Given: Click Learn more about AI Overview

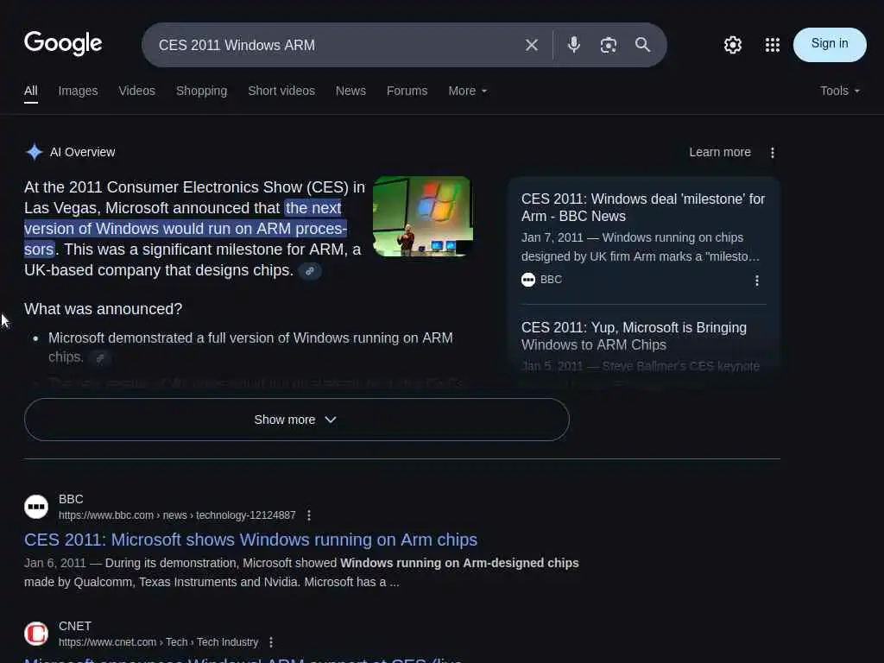Looking at the screenshot, I should pyautogui.click(x=720, y=152).
